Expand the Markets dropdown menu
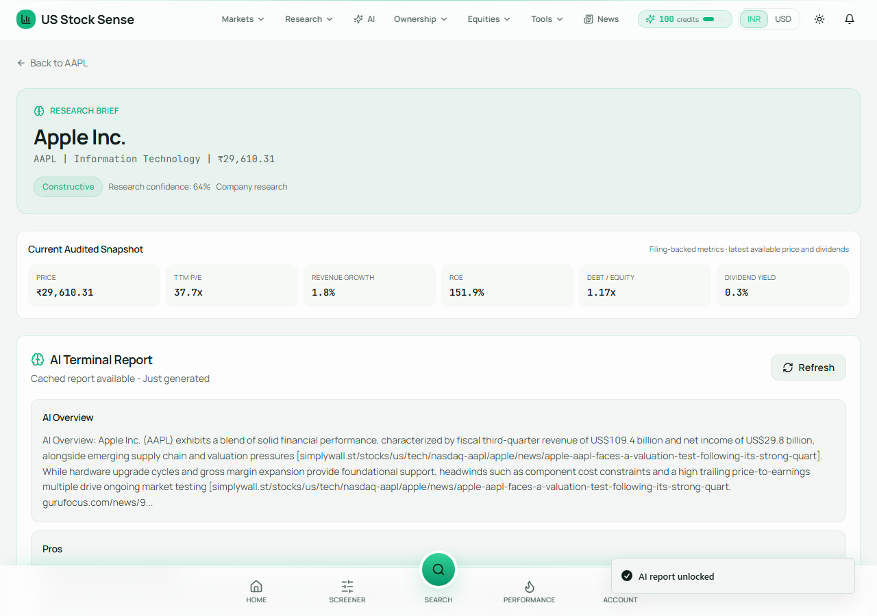Viewport: 877px width, 616px height. [x=243, y=19]
